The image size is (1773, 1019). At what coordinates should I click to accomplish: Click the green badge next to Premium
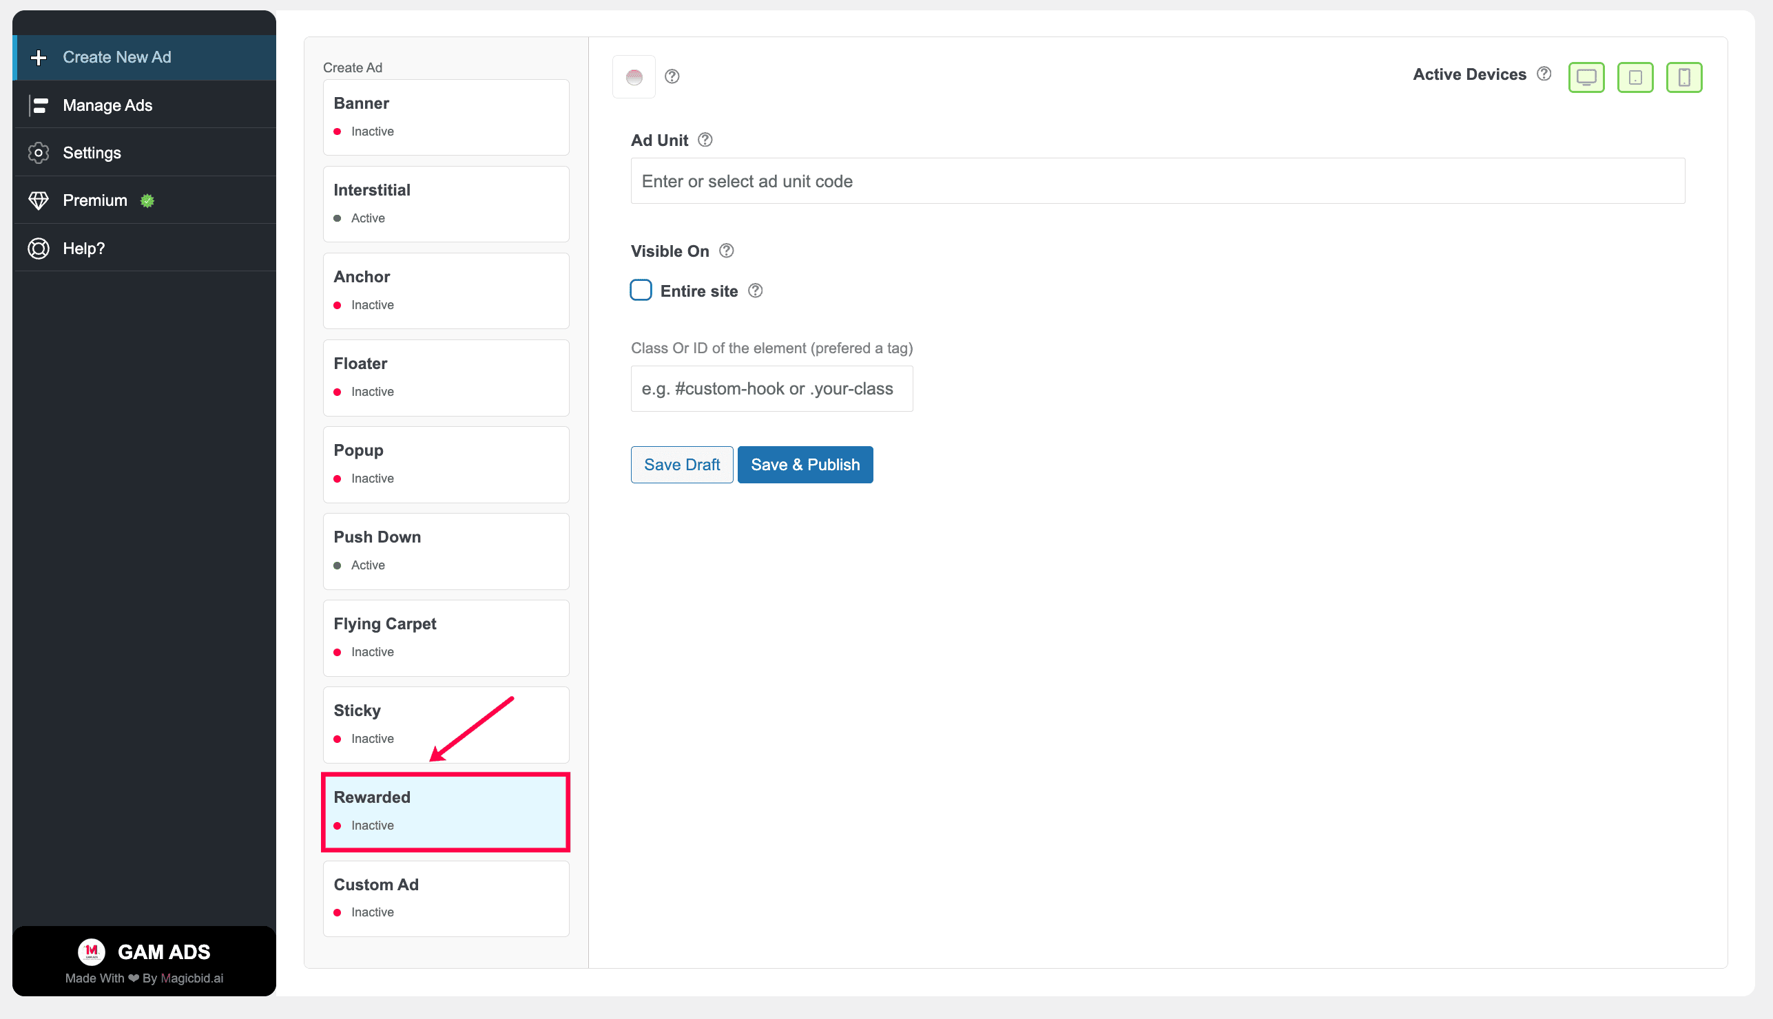coord(147,201)
